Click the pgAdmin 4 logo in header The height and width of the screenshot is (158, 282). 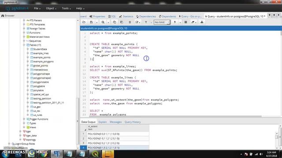coord(17,8)
